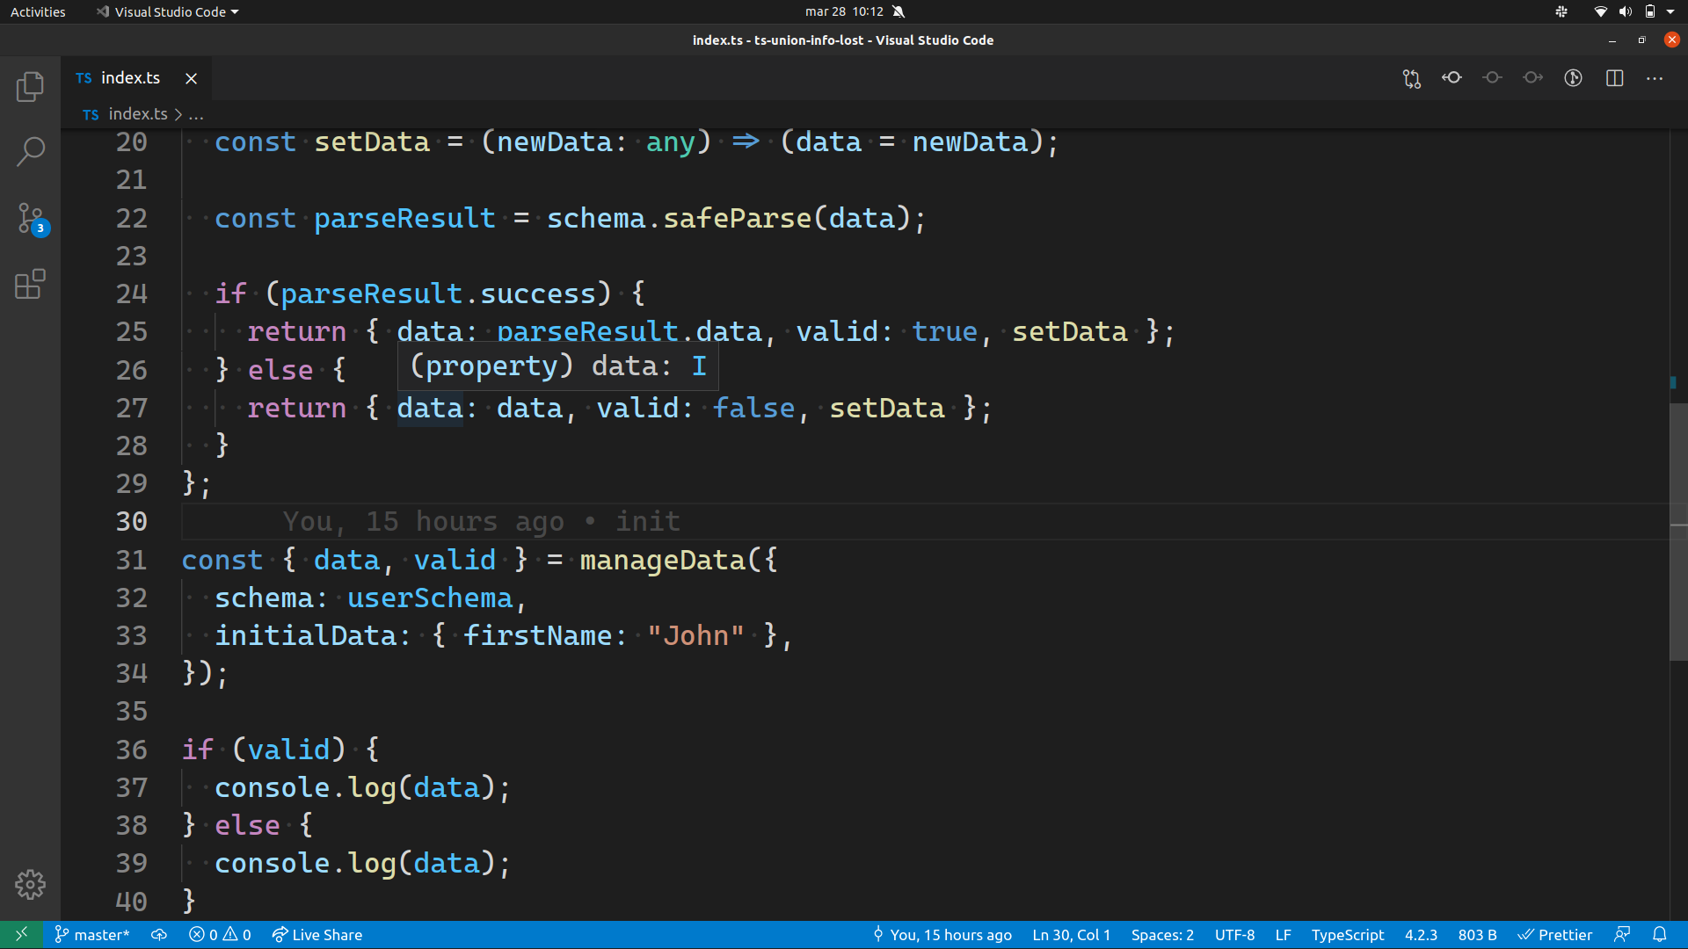This screenshot has width=1688, height=949.
Task: Change language mode from TypeScript
Action: pos(1347,935)
